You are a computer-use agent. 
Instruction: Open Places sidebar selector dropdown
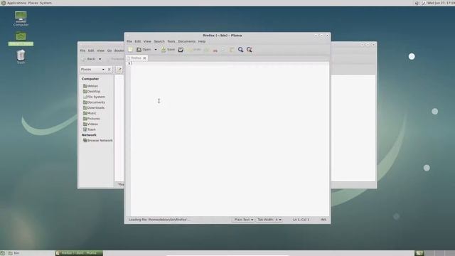tap(92, 70)
